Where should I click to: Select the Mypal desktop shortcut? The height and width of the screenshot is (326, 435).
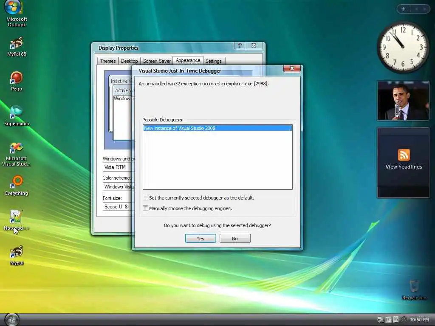[x=17, y=255]
